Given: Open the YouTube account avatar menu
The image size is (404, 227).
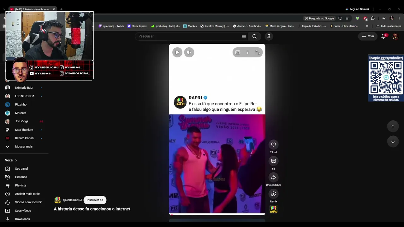Looking at the screenshot, I should click(395, 36).
